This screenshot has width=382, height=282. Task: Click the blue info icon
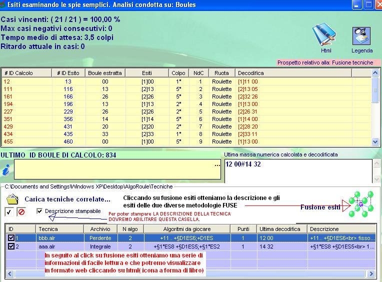coord(6,169)
